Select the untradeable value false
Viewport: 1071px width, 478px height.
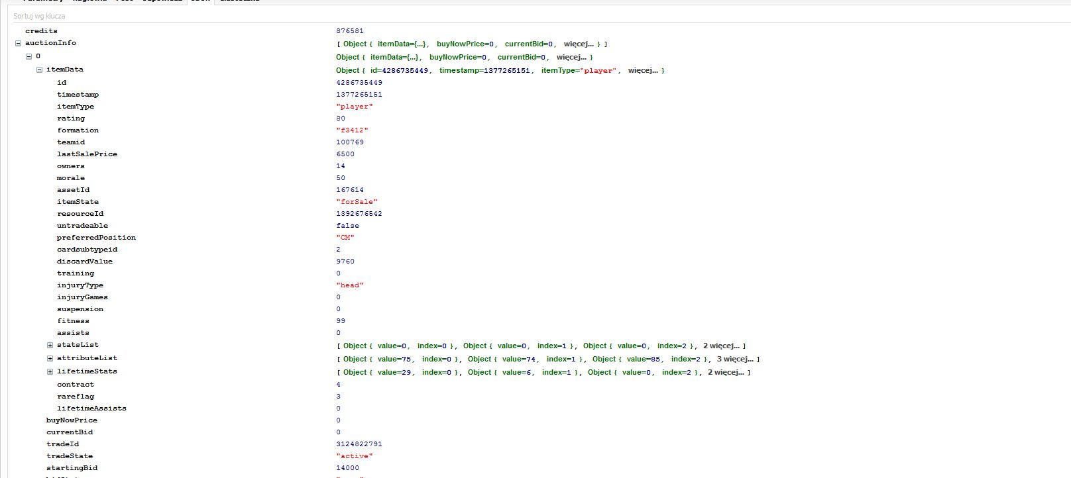(x=347, y=226)
